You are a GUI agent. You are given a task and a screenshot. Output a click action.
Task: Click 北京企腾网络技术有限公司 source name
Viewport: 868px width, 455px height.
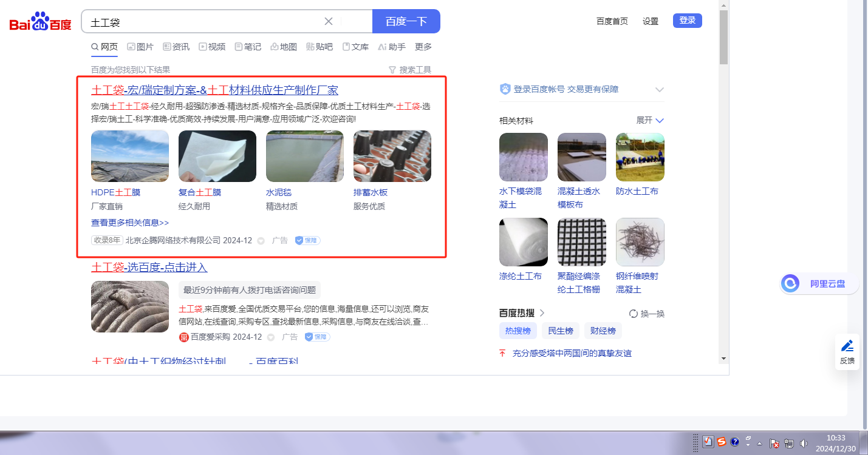click(173, 240)
